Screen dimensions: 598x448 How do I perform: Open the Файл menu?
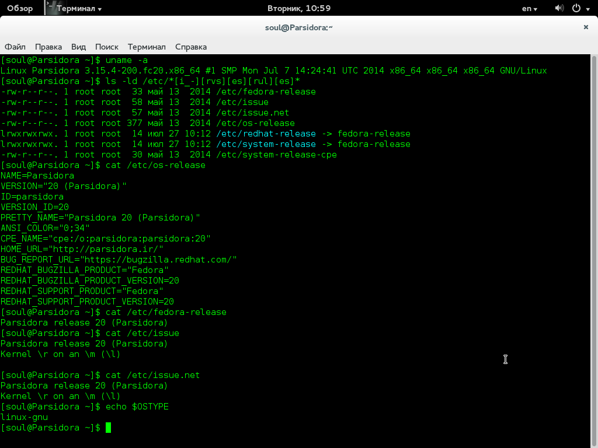click(x=15, y=47)
